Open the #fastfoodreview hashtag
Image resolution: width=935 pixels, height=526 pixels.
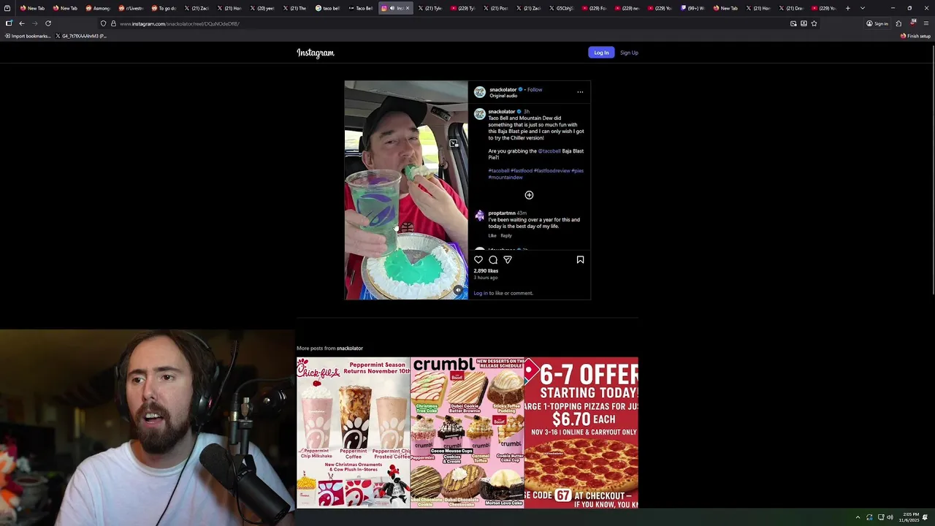tap(552, 171)
